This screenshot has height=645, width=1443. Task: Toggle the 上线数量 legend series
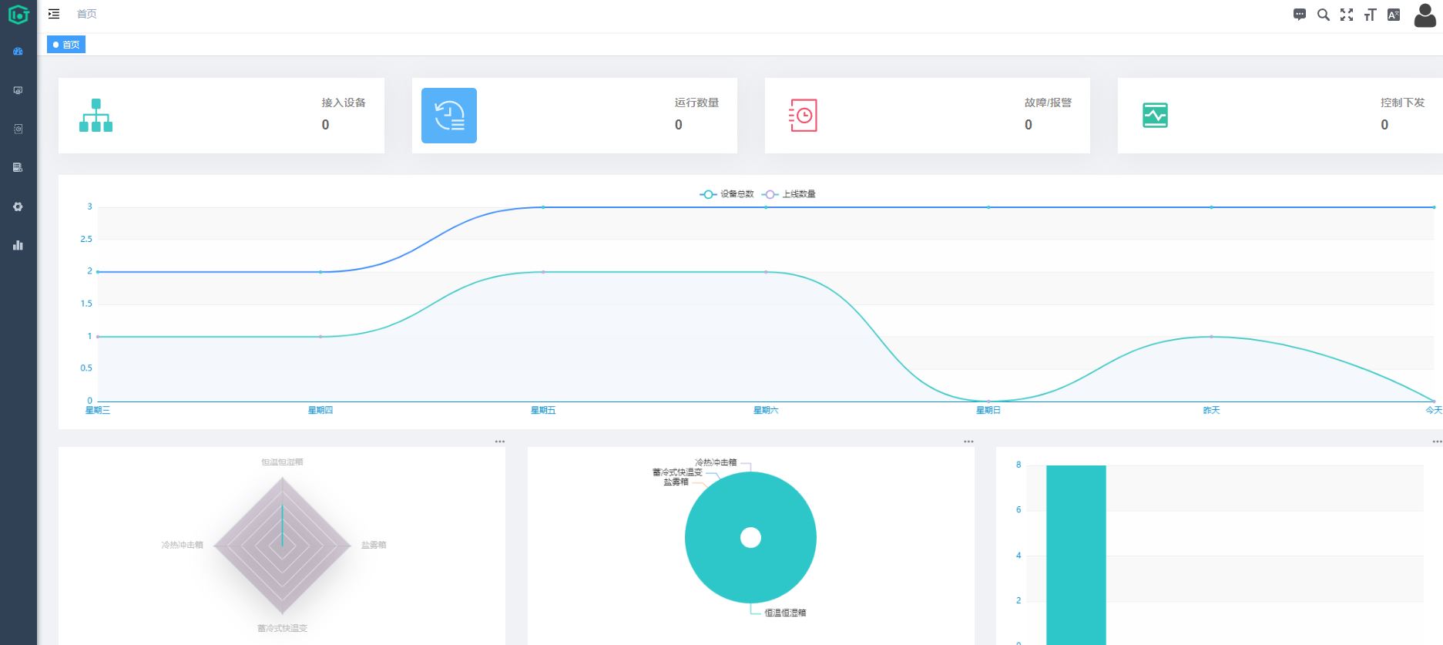[789, 194]
